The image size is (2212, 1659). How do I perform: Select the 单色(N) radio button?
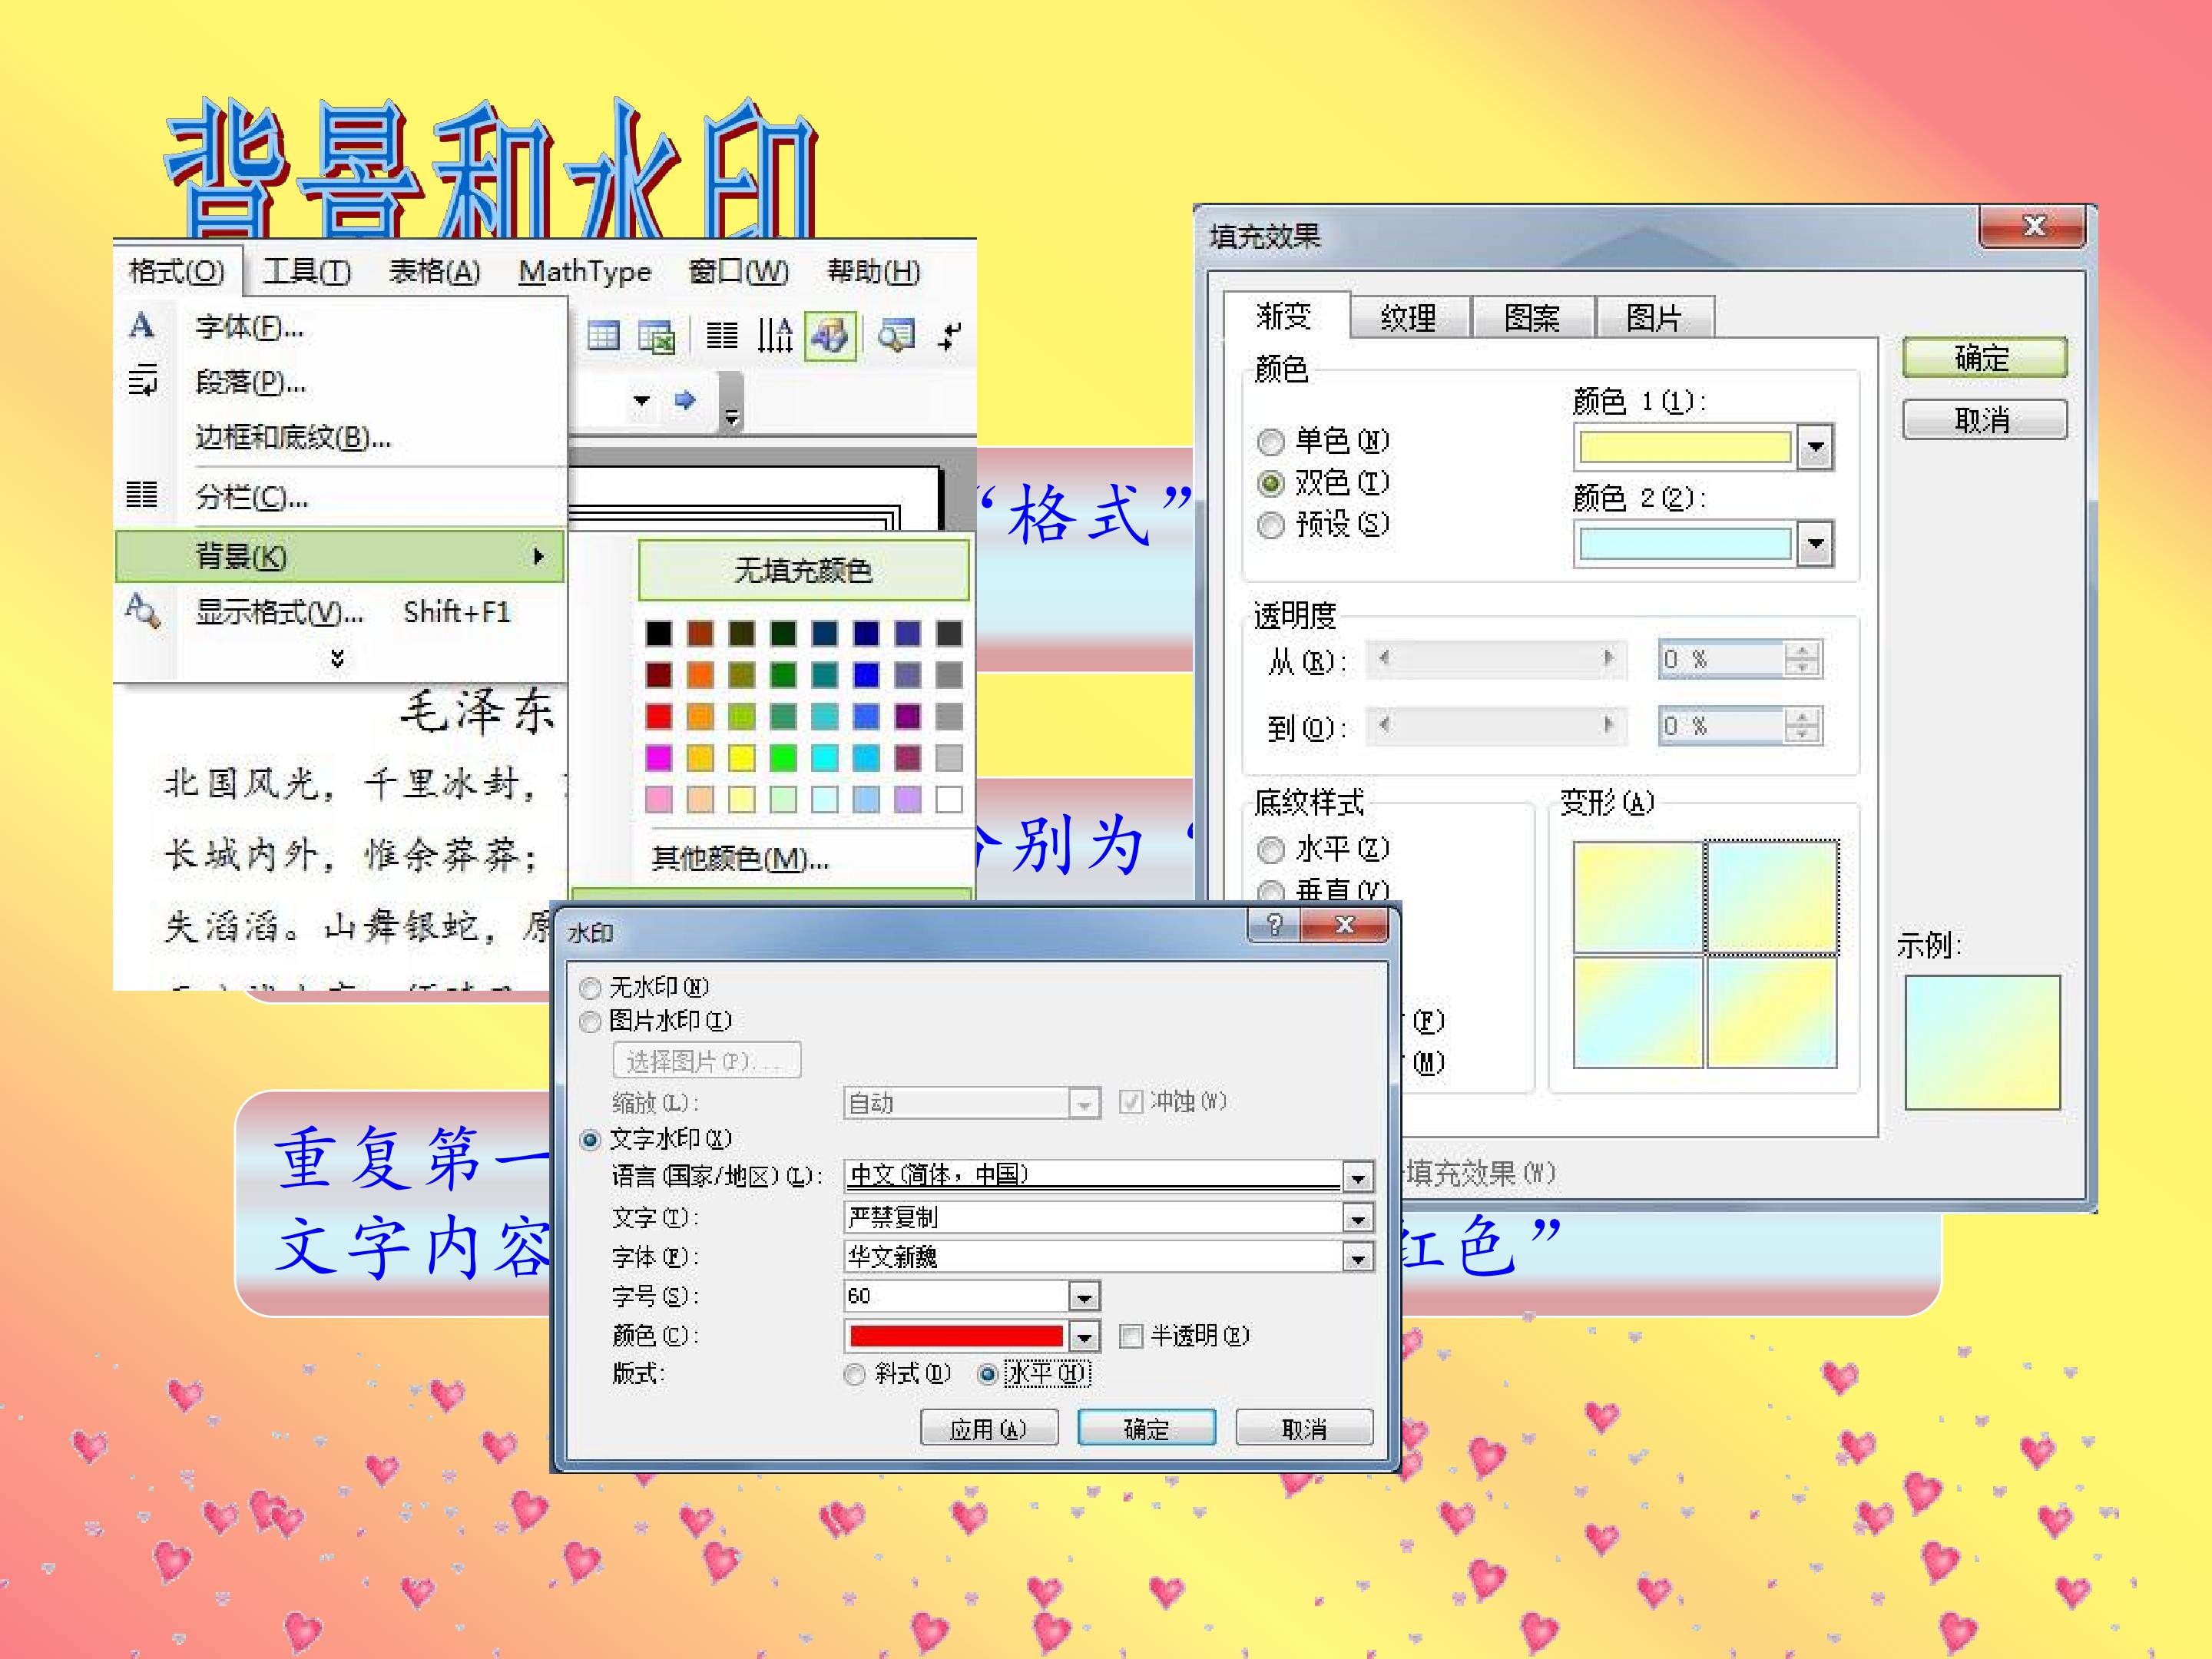click(x=1270, y=441)
